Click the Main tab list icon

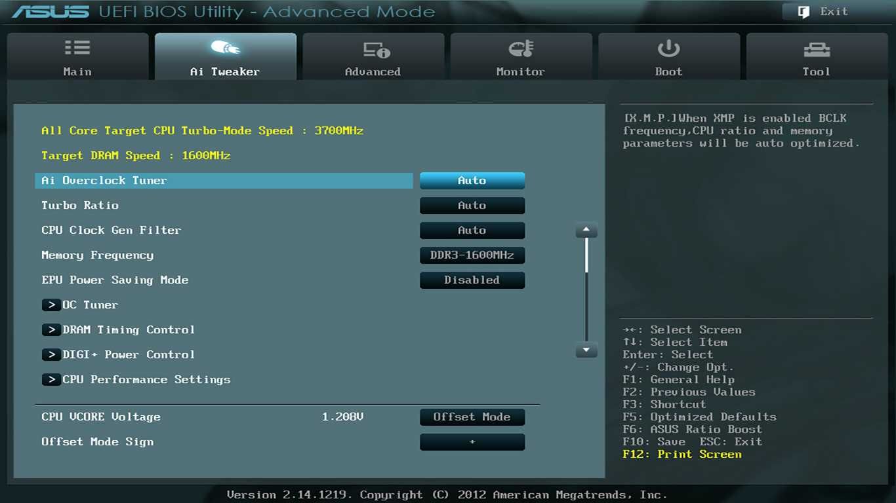tap(77, 48)
